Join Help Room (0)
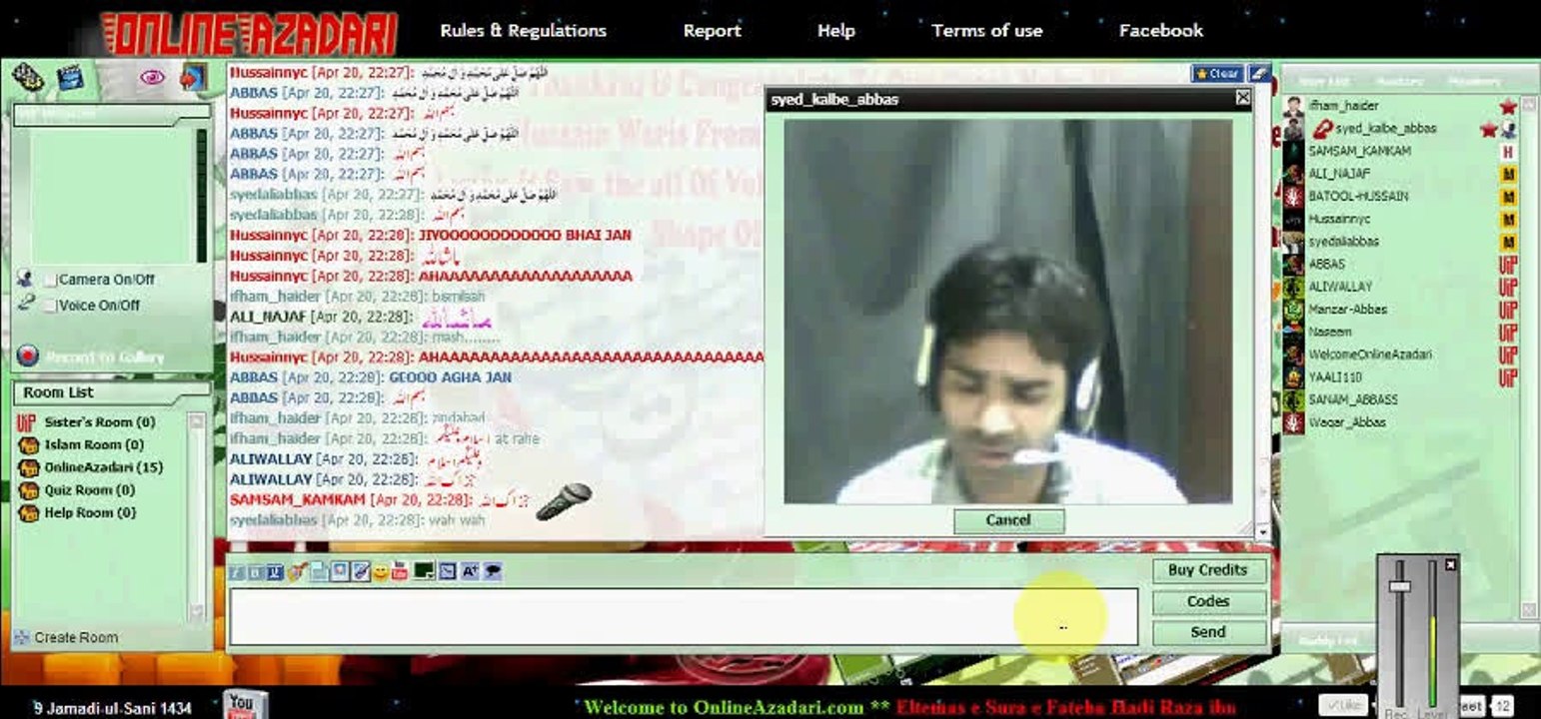 [x=91, y=513]
